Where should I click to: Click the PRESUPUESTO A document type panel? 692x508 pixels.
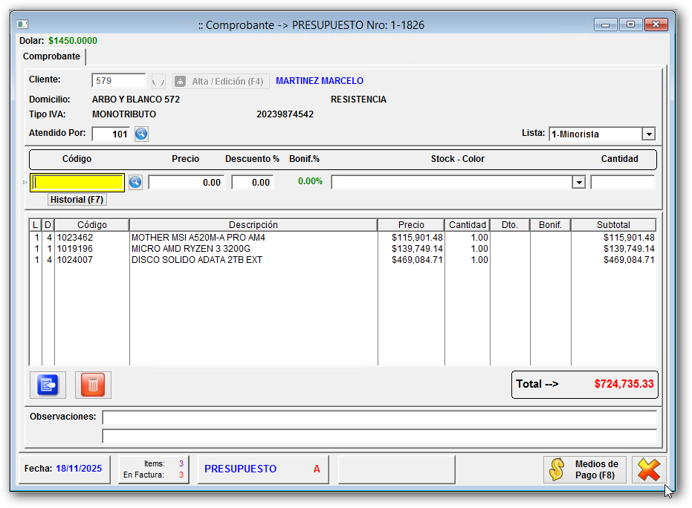pos(262,469)
